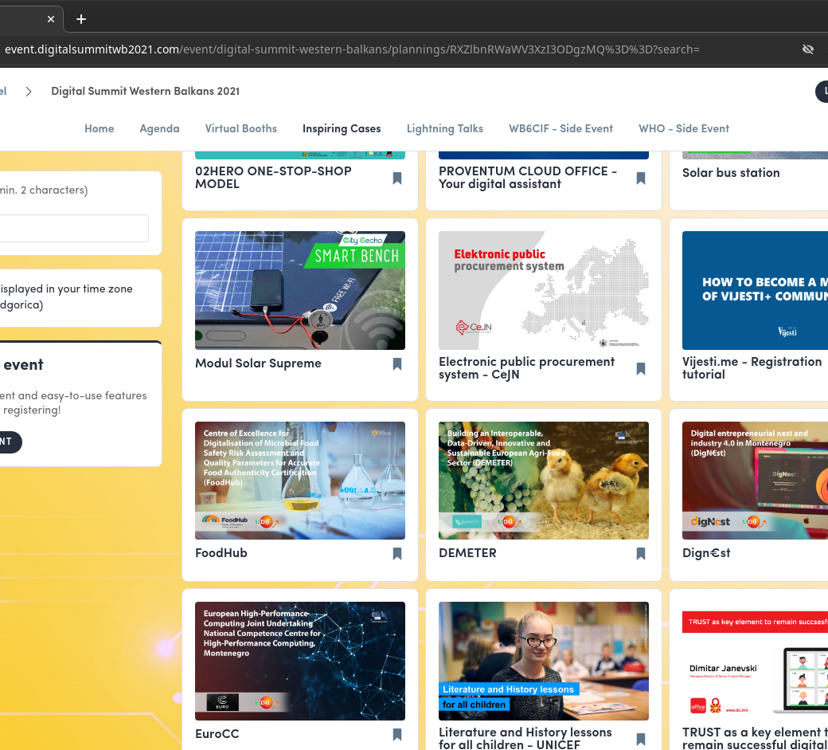The height and width of the screenshot is (750, 828).
Task: Click Vijesti.me - Registration tutorial title
Action: tap(752, 368)
